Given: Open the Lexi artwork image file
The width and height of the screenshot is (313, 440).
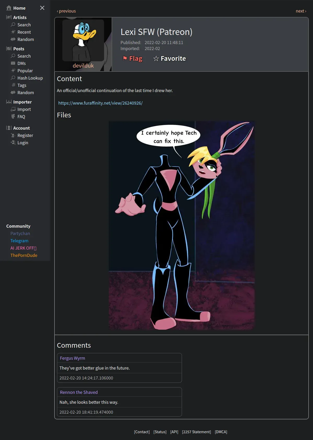Looking at the screenshot, I should tap(182, 225).
